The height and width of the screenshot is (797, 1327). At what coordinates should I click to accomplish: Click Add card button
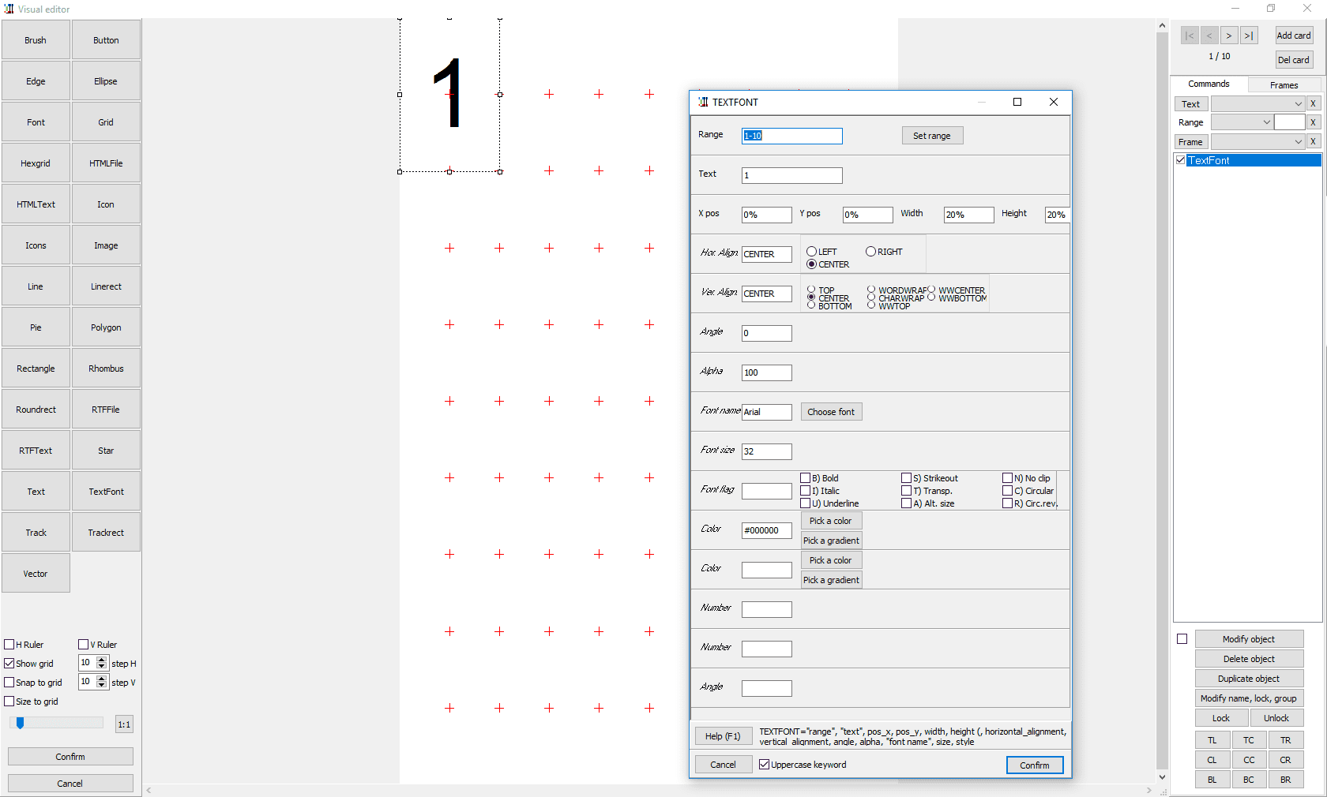click(x=1294, y=36)
